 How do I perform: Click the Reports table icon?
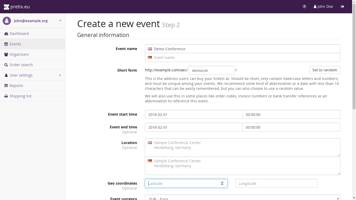click(x=6, y=86)
